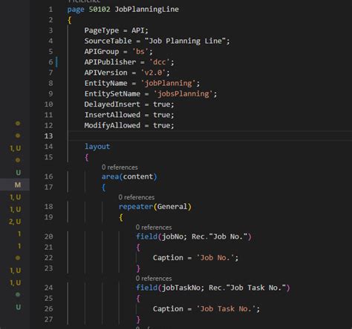Click the page keyword on line 1
The height and width of the screenshot is (329, 352).
76,10
